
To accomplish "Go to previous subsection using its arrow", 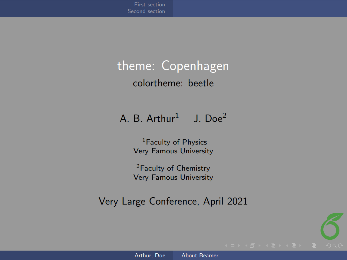I will click(x=266, y=245).
